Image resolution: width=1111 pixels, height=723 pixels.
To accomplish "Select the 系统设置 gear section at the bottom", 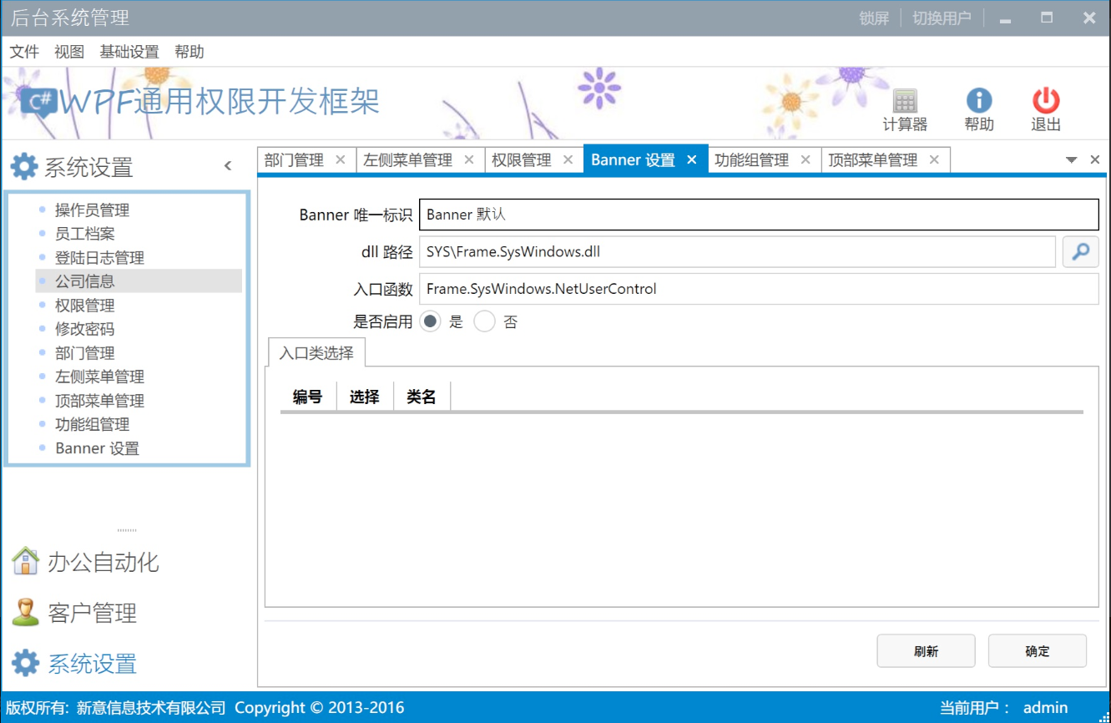I will pos(74,664).
